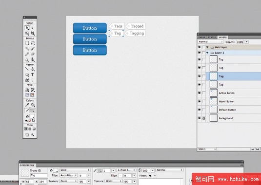
Task: Select the Pointer tool
Action: (x=27, y=28)
